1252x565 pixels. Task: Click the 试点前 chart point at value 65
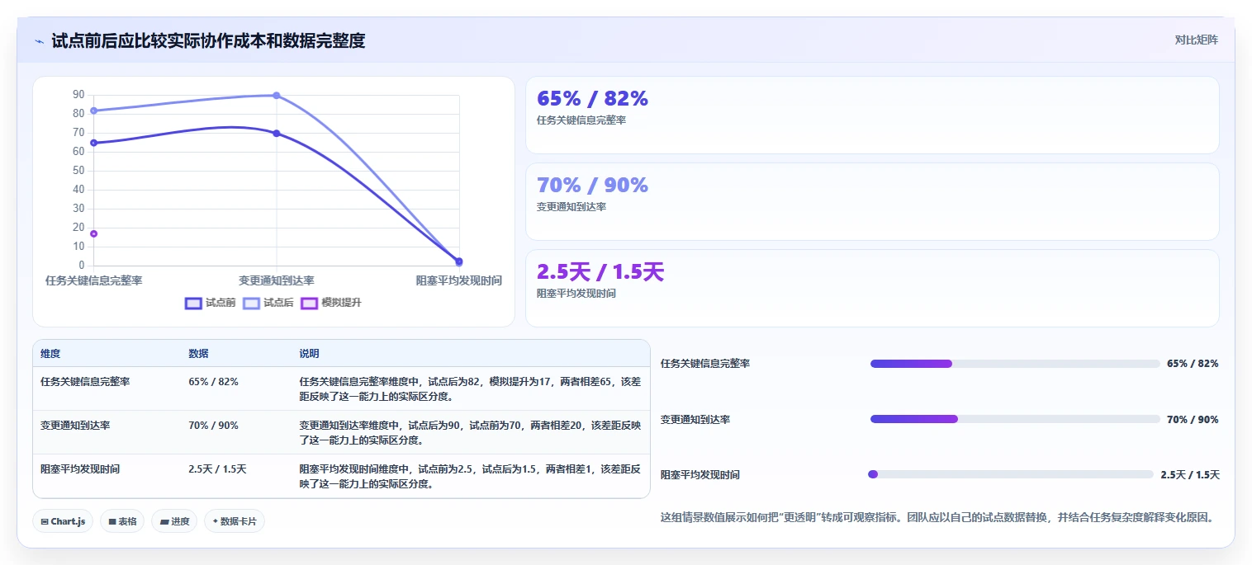coord(93,143)
